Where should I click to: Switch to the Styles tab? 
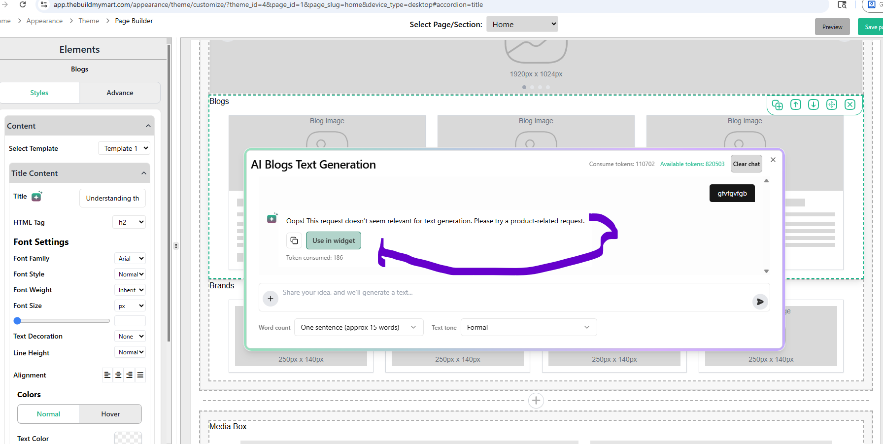[39, 93]
